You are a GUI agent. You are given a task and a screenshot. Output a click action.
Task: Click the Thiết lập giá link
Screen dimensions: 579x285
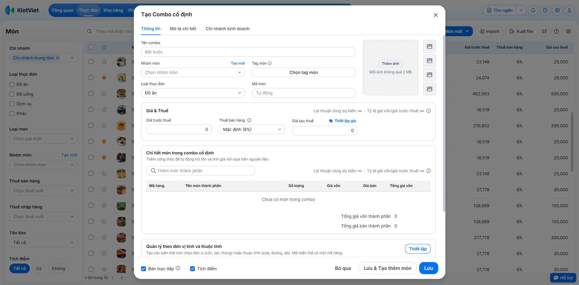click(x=343, y=121)
